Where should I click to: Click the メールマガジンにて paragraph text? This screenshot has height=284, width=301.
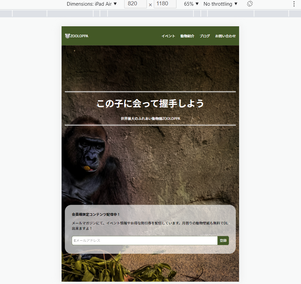tap(150, 226)
